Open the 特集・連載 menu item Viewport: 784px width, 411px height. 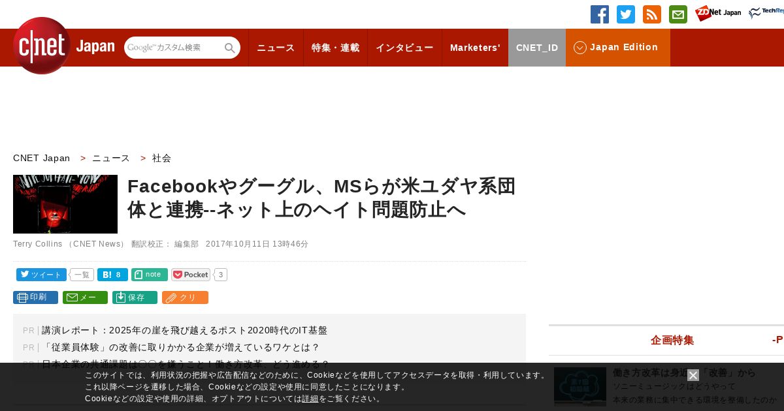(x=336, y=48)
